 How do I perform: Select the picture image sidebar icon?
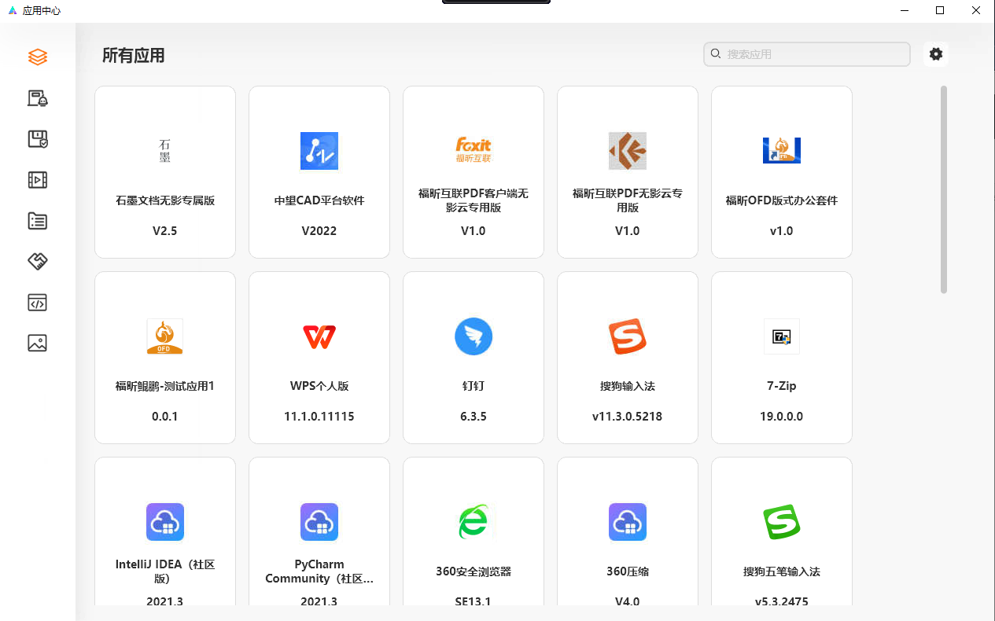tap(38, 344)
